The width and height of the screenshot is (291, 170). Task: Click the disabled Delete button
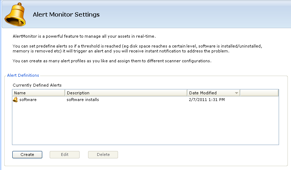point(103,155)
